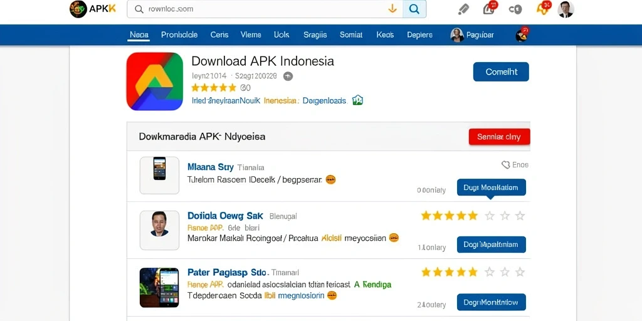Click the orange 'Inenesia:' link
Screen dimensions: 642x321
click(x=282, y=101)
